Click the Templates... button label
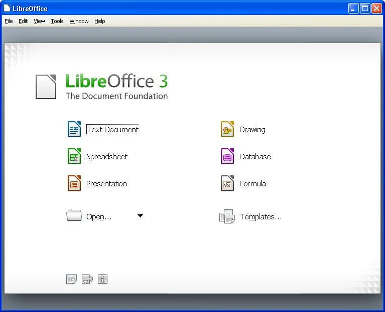The height and width of the screenshot is (312, 385). point(261,217)
